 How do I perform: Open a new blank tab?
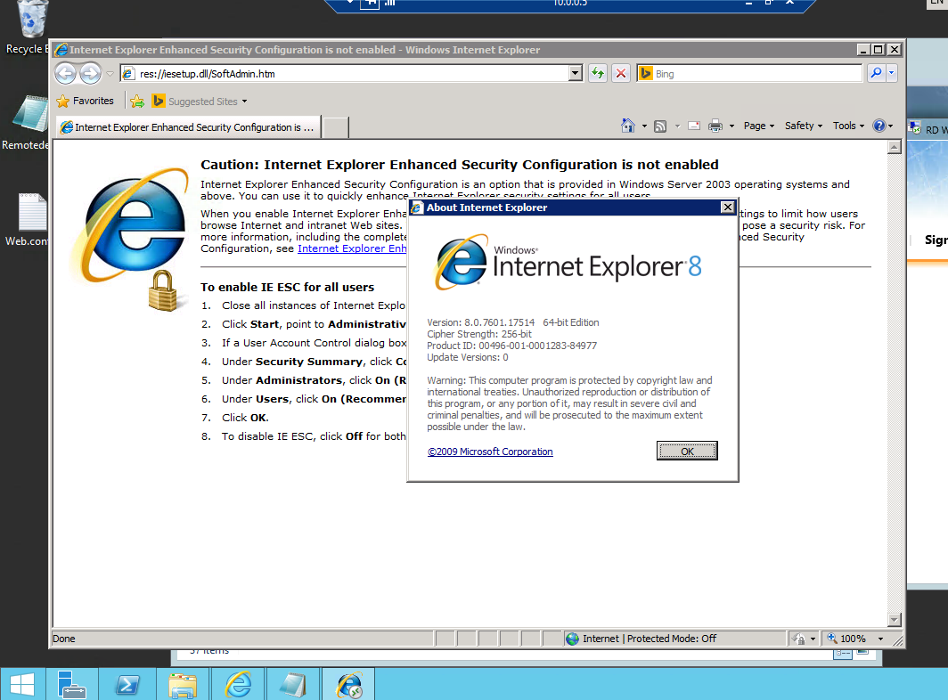pyautogui.click(x=336, y=127)
